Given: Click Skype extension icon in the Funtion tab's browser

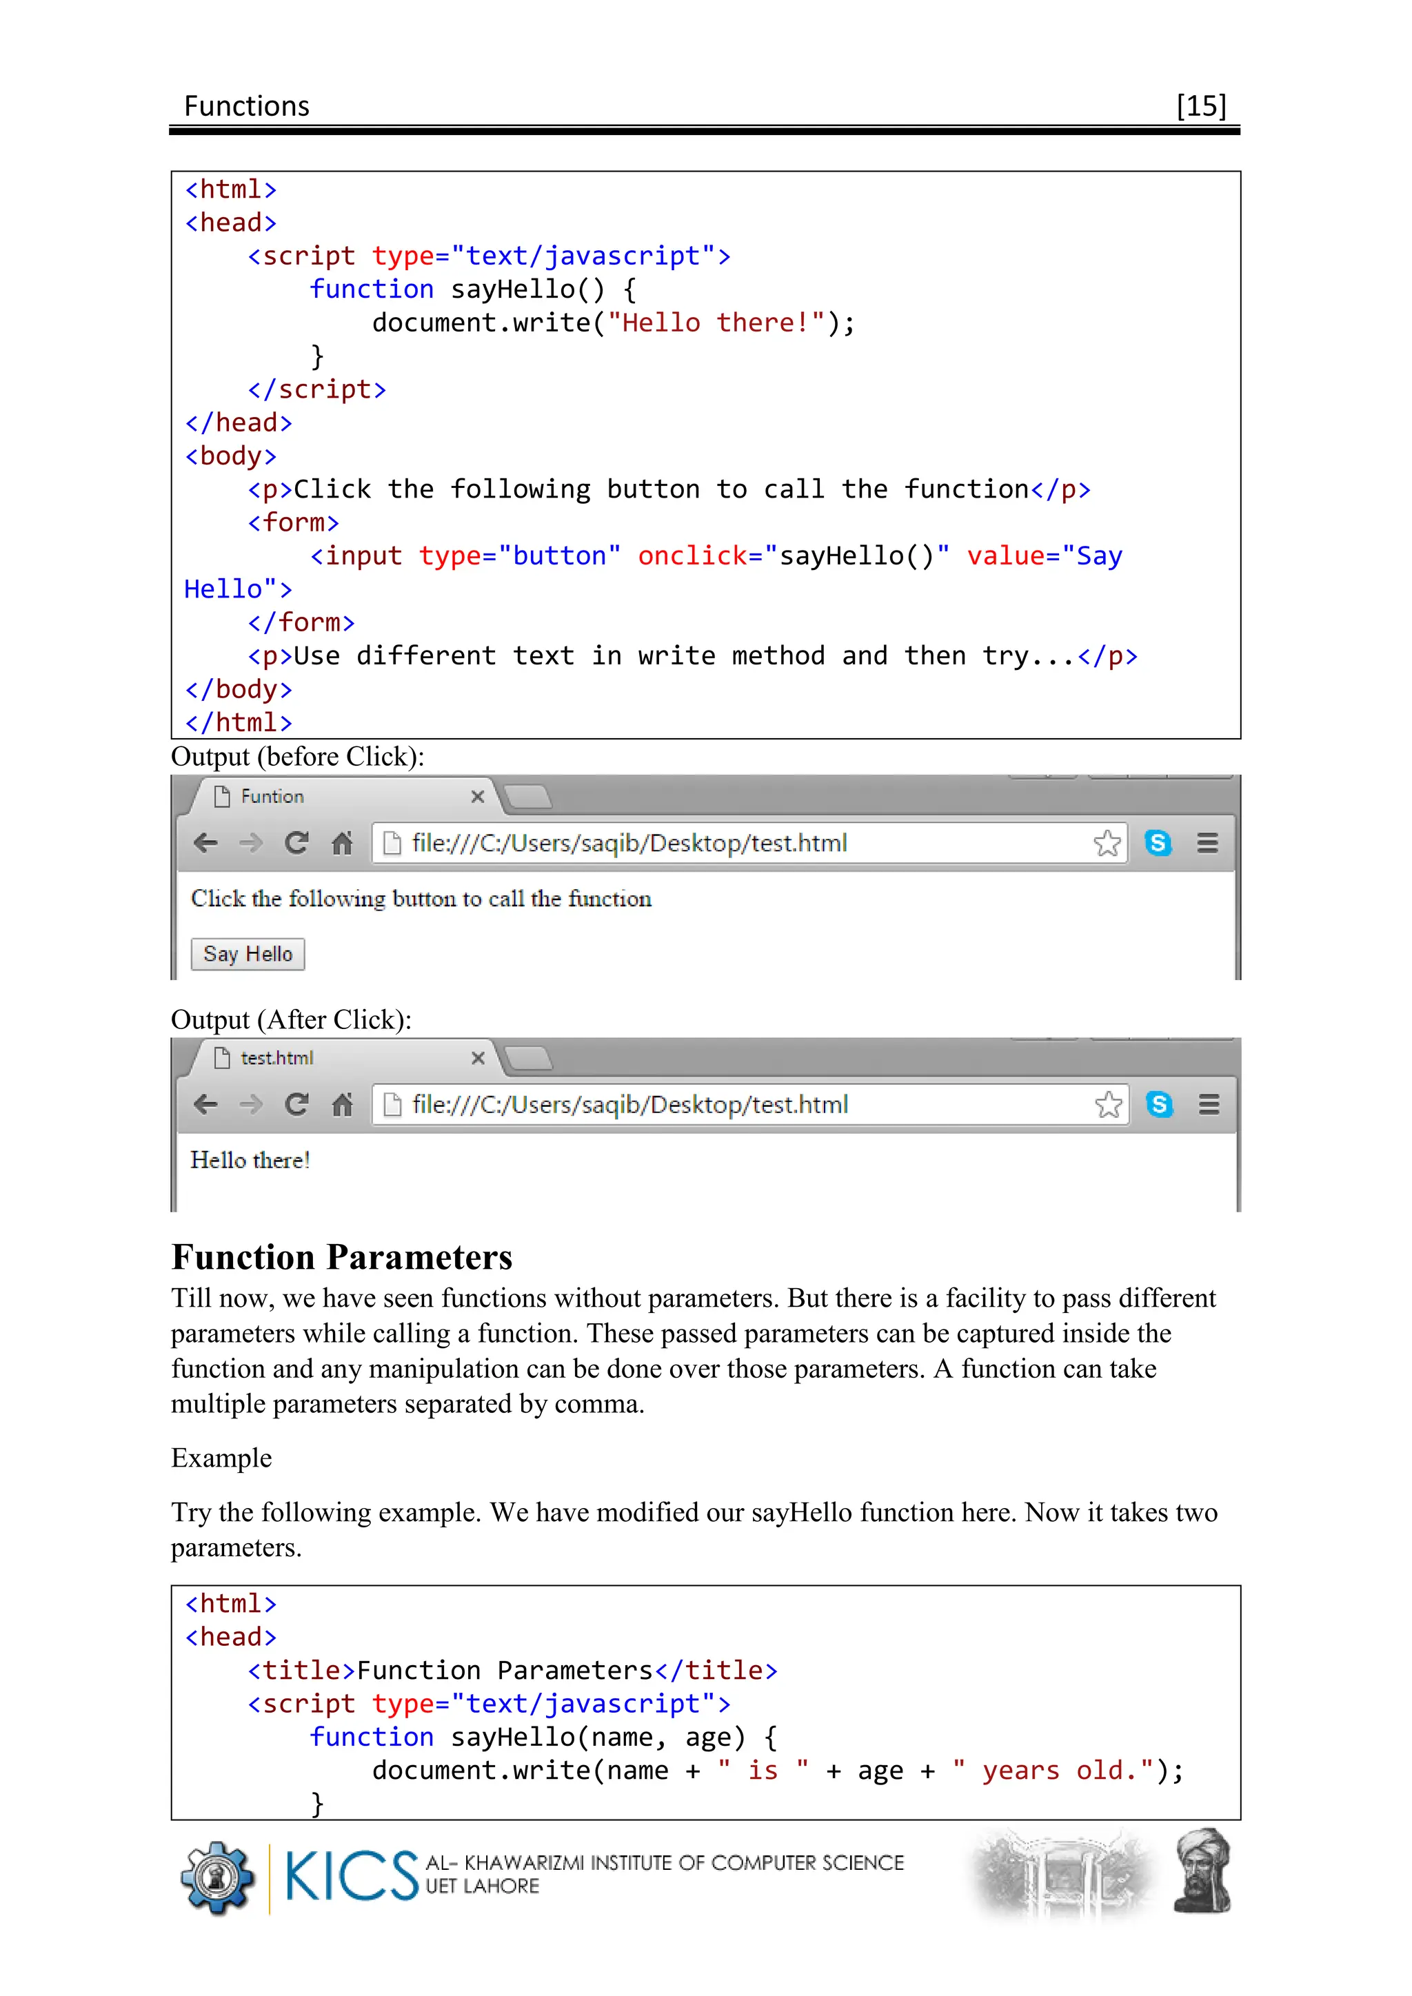Looking at the screenshot, I should pyautogui.click(x=1158, y=842).
